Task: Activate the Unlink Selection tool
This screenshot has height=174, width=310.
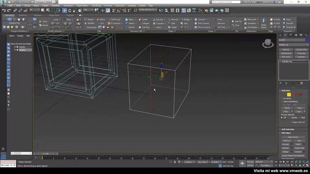Action: point(20,10)
